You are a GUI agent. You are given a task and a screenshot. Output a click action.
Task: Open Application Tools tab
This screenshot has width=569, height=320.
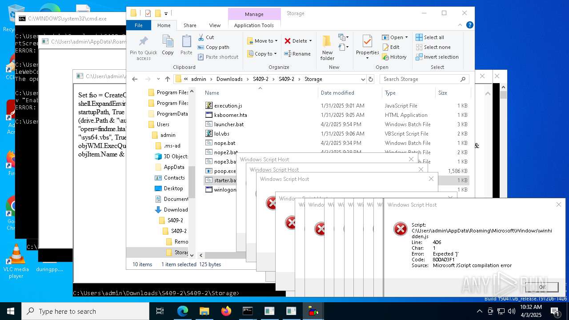coord(254,25)
